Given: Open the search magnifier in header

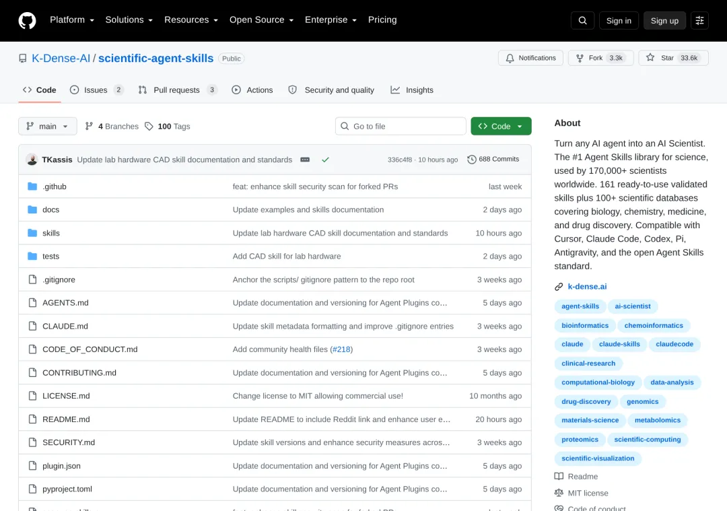Looking at the screenshot, I should [x=582, y=20].
